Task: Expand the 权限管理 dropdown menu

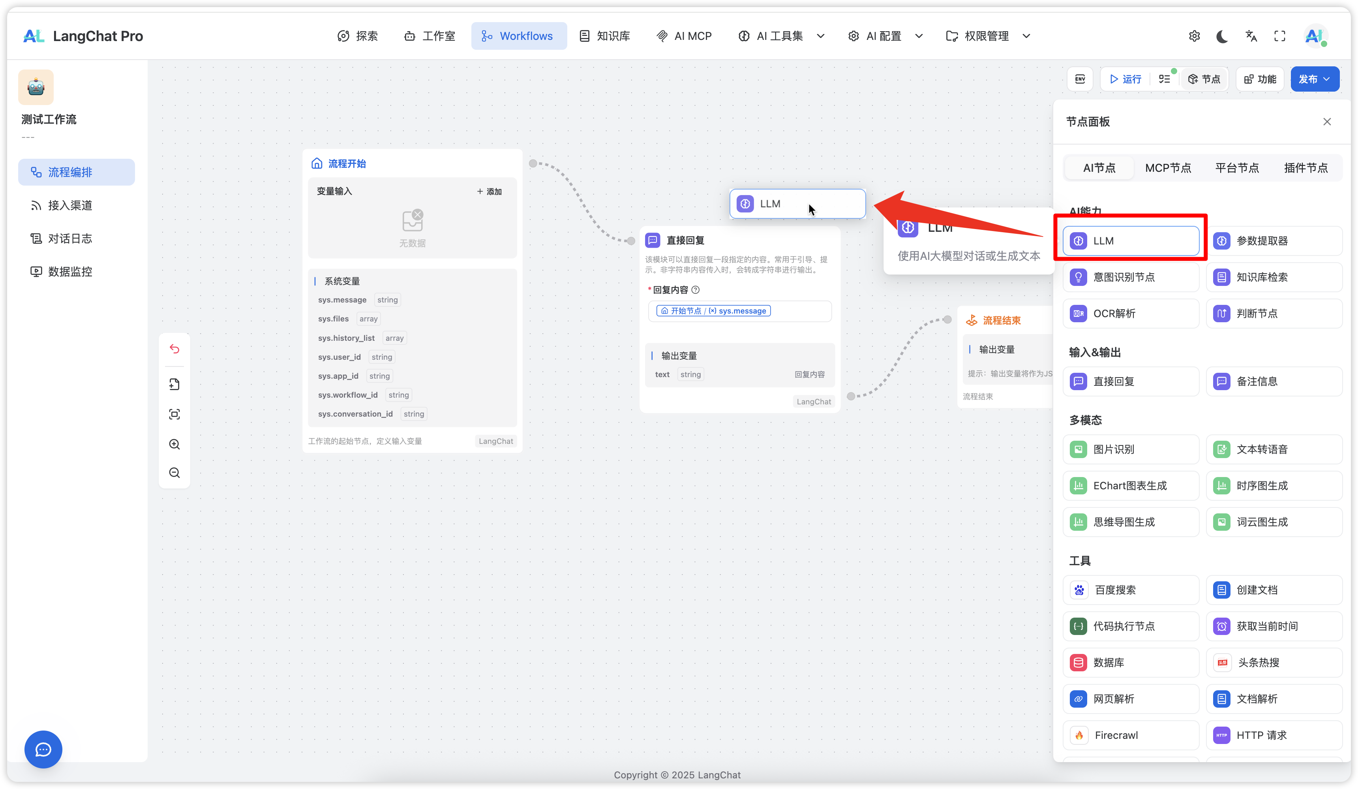Action: coord(988,36)
